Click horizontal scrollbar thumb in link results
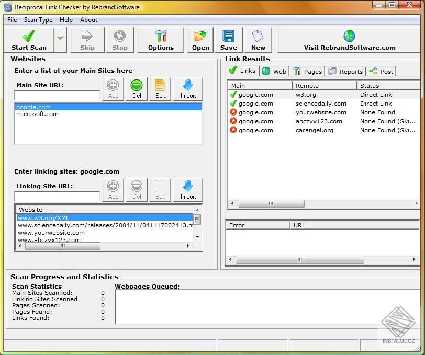This screenshot has width=425, height=355. pyautogui.click(x=271, y=203)
